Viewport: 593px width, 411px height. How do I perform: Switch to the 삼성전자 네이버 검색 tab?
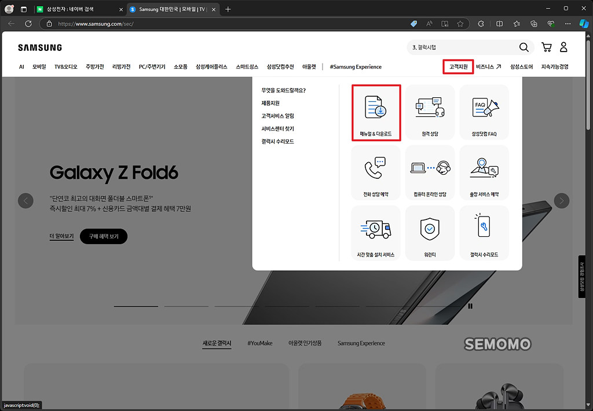coord(80,9)
